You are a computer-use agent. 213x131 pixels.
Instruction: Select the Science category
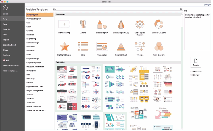30,94
